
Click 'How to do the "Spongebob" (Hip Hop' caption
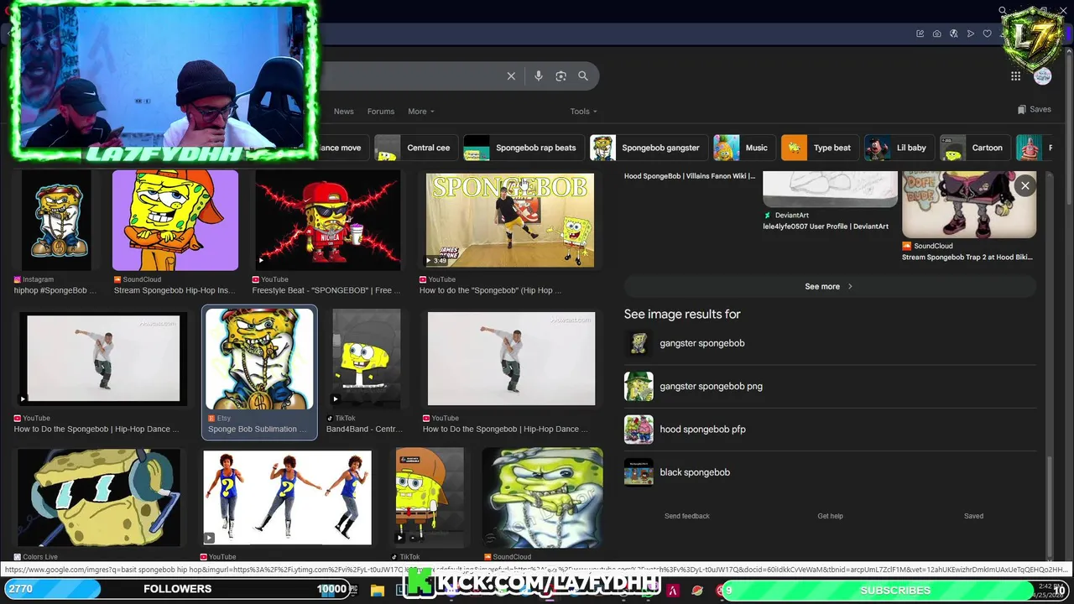pyautogui.click(x=490, y=290)
